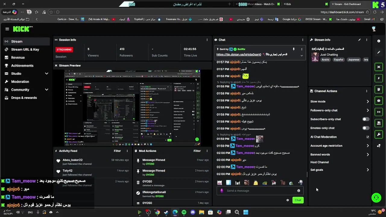The width and height of the screenshot is (386, 217).
Task: Open Discord from the taskbar
Action: [193, 212]
